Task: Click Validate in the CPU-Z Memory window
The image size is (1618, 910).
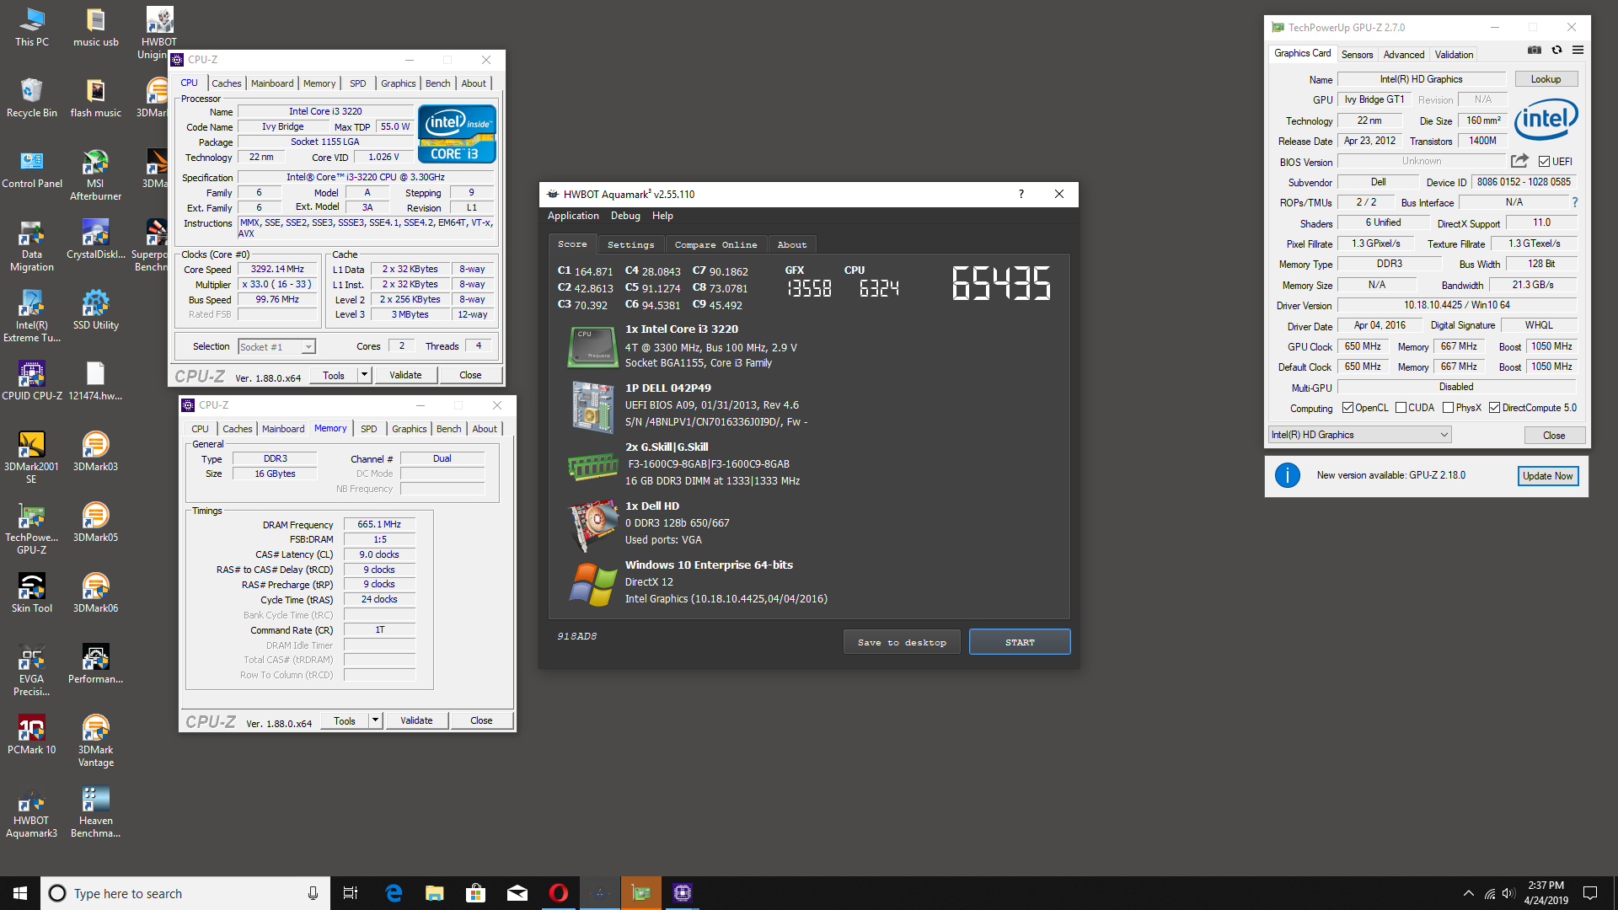Action: point(416,720)
